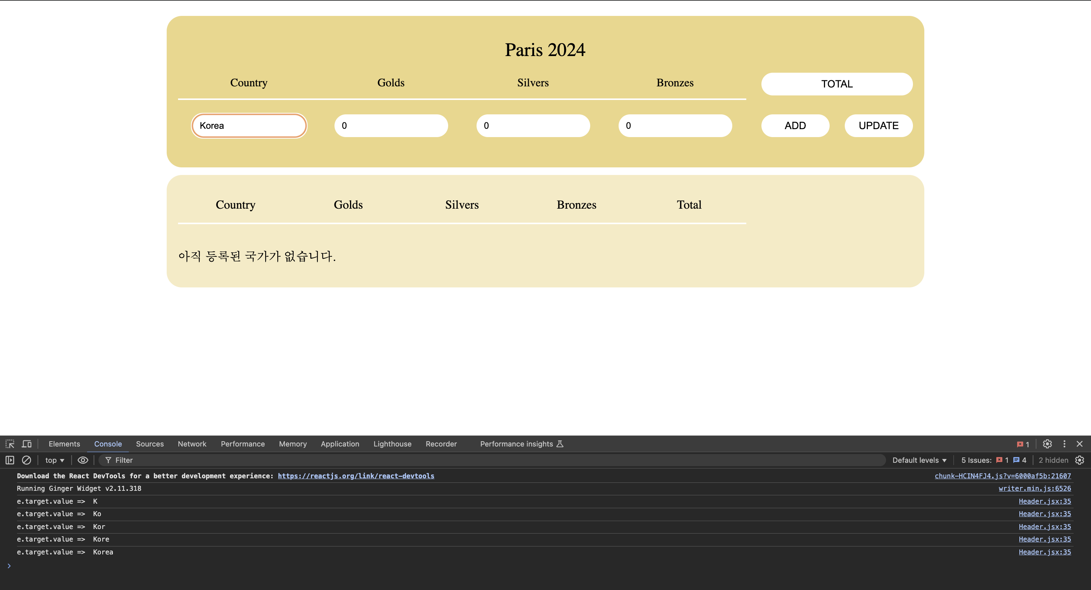Switch to the Network tab
Screen dimensions: 1091x590
[192, 443]
